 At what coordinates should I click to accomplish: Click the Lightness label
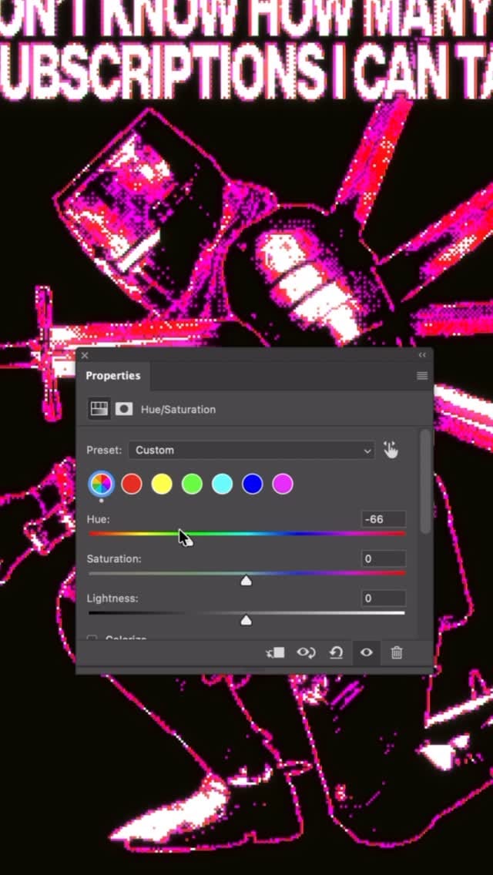pyautogui.click(x=112, y=598)
